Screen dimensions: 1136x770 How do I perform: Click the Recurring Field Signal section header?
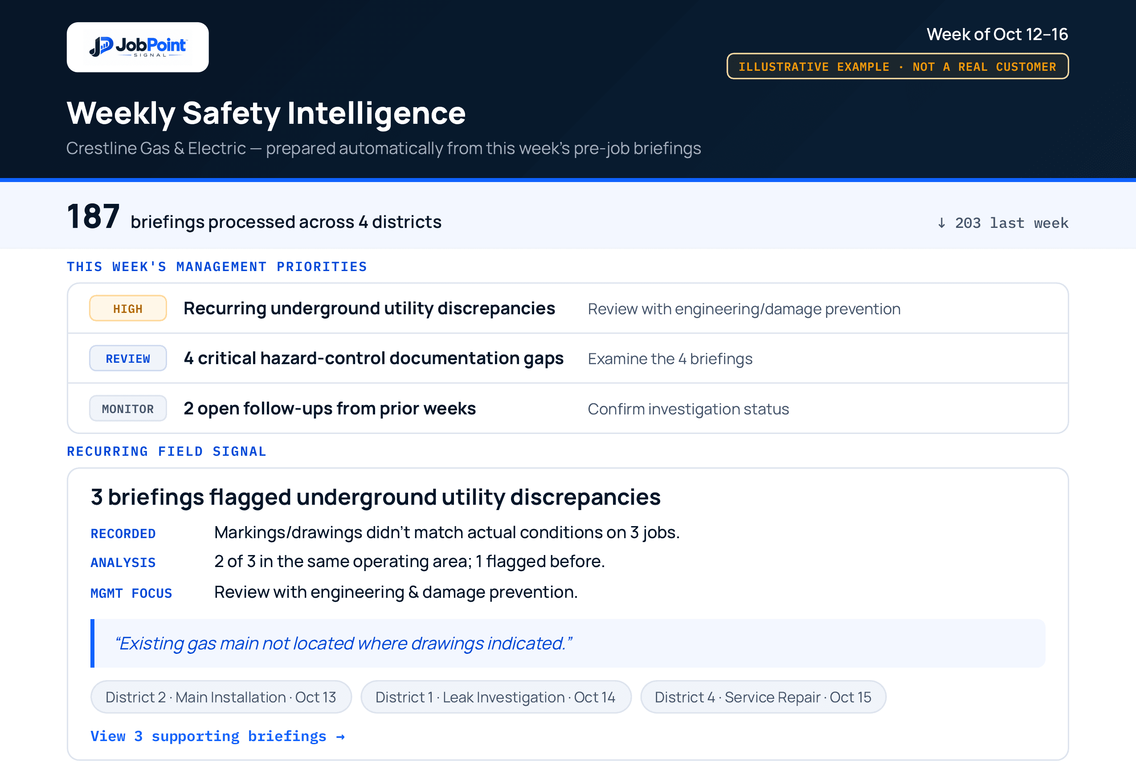[x=166, y=451]
